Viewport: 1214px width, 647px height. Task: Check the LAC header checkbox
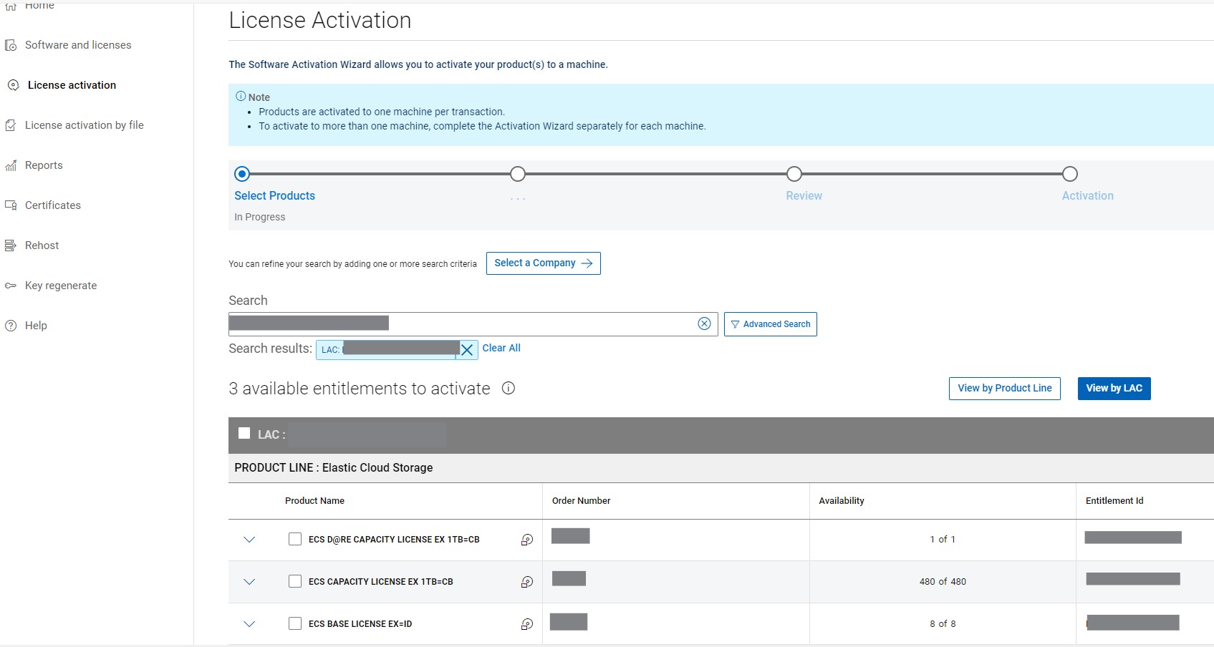coord(243,432)
